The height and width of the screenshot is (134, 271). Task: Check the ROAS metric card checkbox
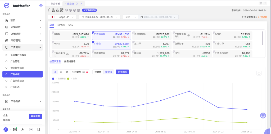point(53,42)
